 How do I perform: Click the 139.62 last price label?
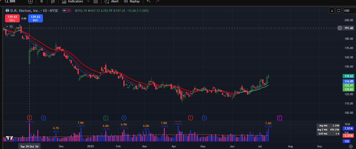pos(349,76)
